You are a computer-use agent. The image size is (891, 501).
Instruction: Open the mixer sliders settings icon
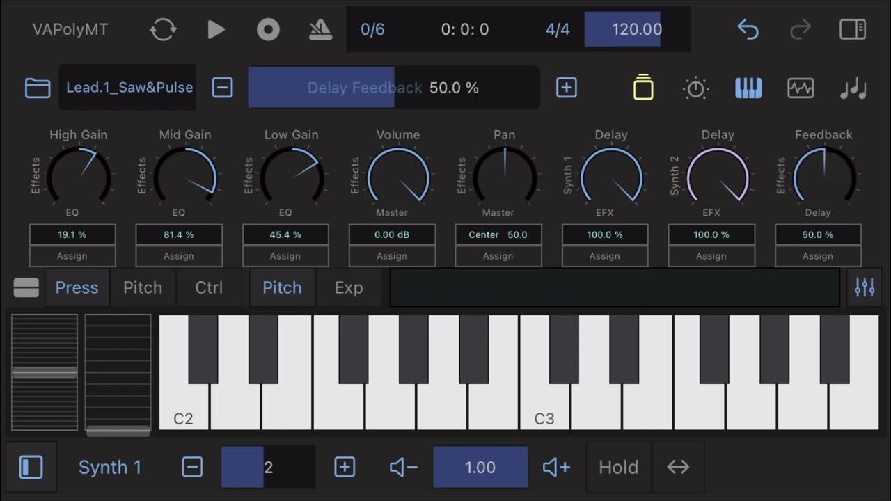865,287
